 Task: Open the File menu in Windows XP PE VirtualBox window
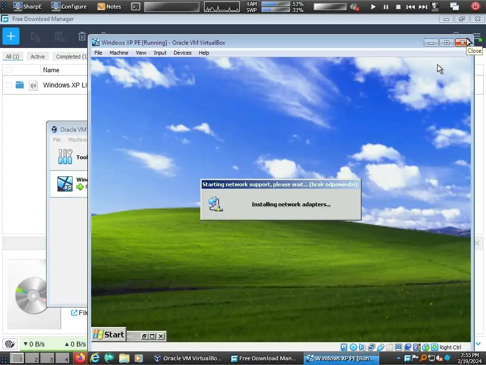point(98,53)
